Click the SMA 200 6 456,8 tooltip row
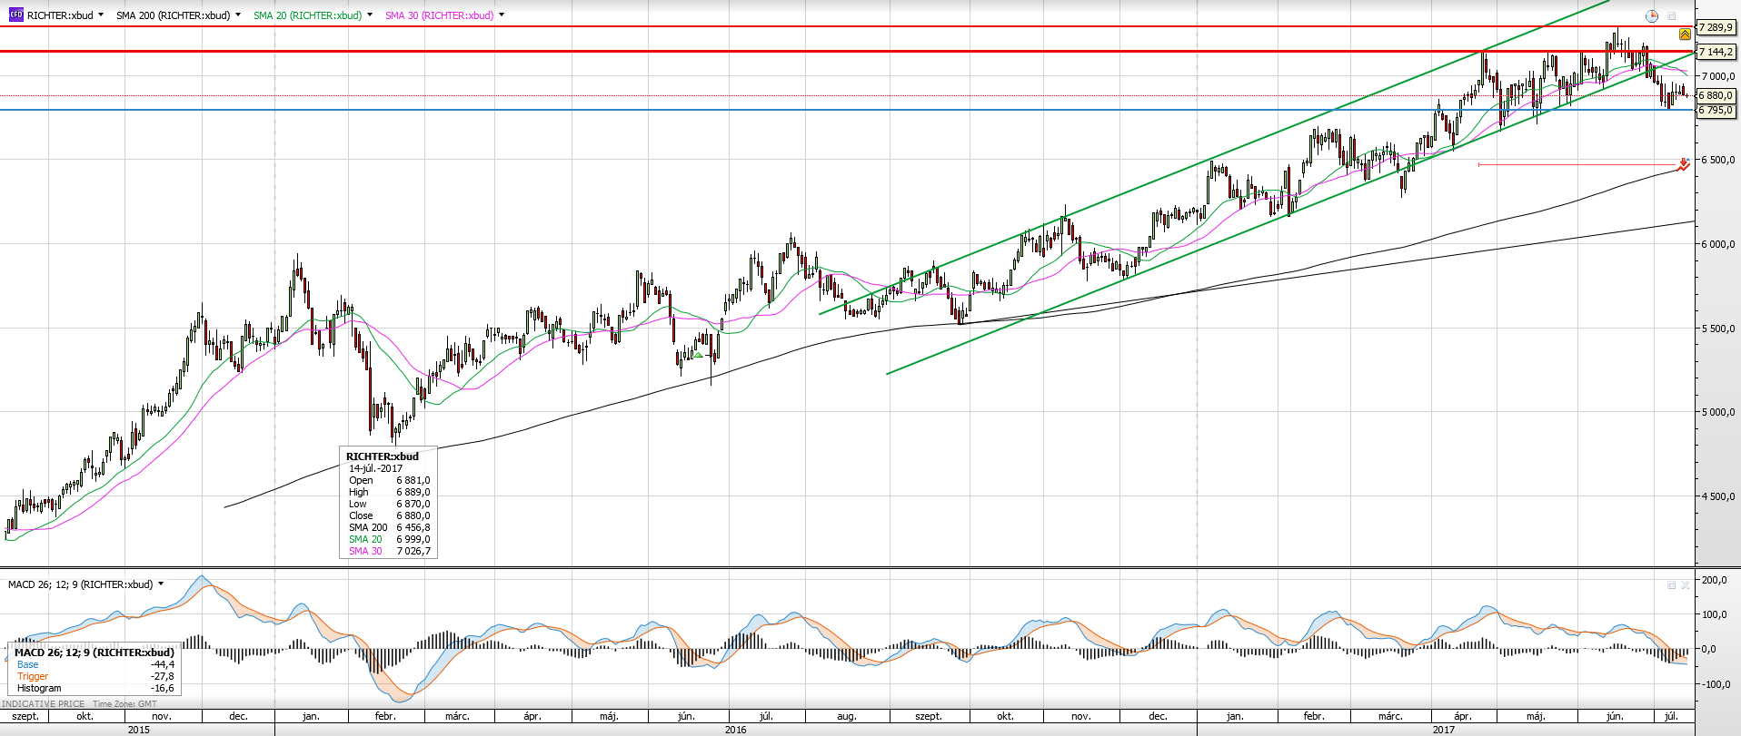Screen dimensions: 1741x736 [x=389, y=527]
